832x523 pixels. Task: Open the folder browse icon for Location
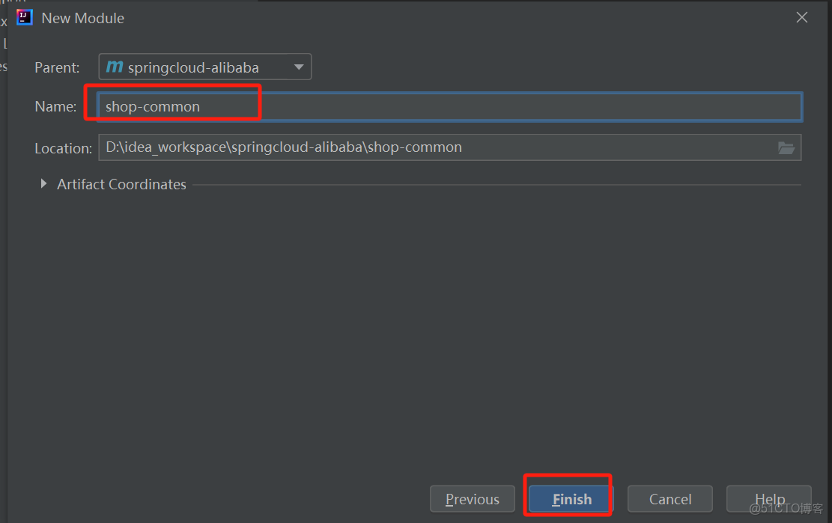click(786, 147)
